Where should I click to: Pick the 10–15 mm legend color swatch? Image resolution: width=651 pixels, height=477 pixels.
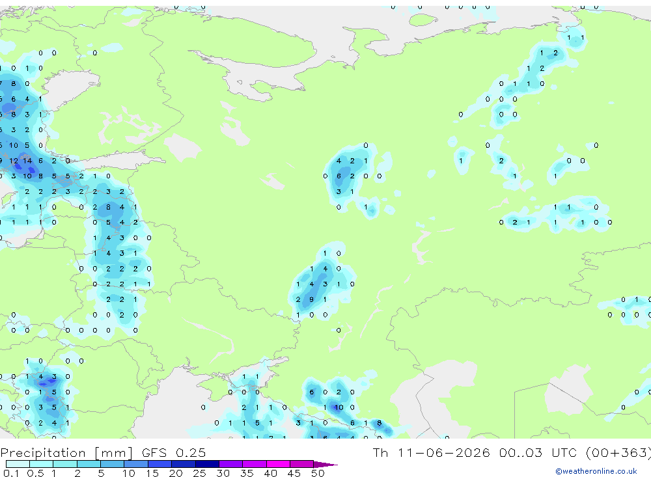136,464
